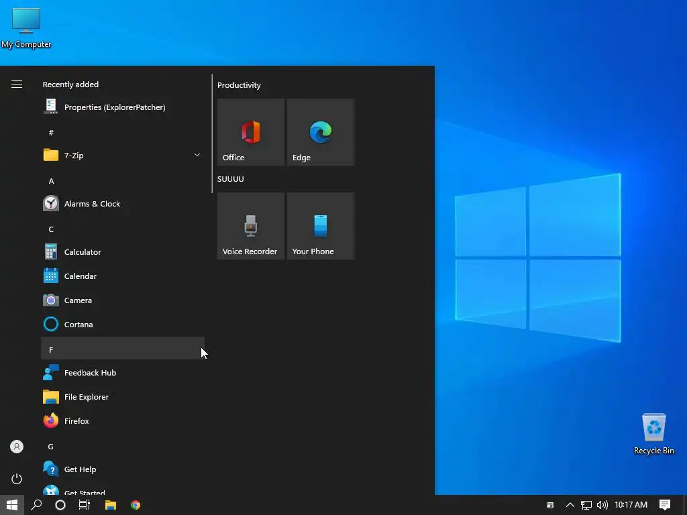The image size is (687, 515).
Task: Click the Start app list scrollbar
Action: [x=212, y=133]
